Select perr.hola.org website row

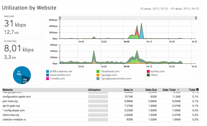100,101
